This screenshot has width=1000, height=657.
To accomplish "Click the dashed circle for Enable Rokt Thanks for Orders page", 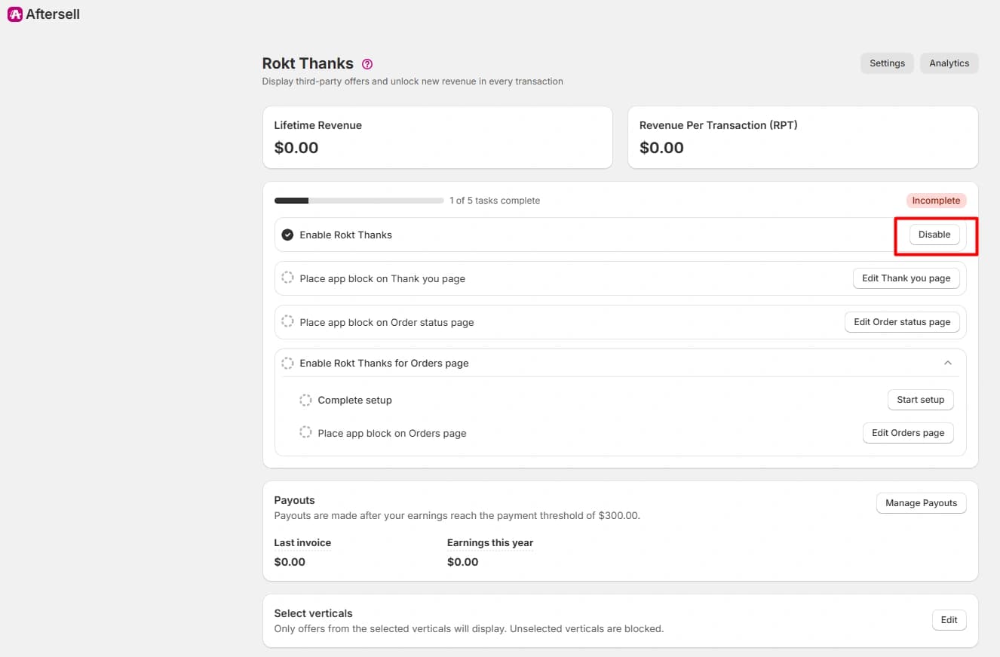I will point(287,363).
